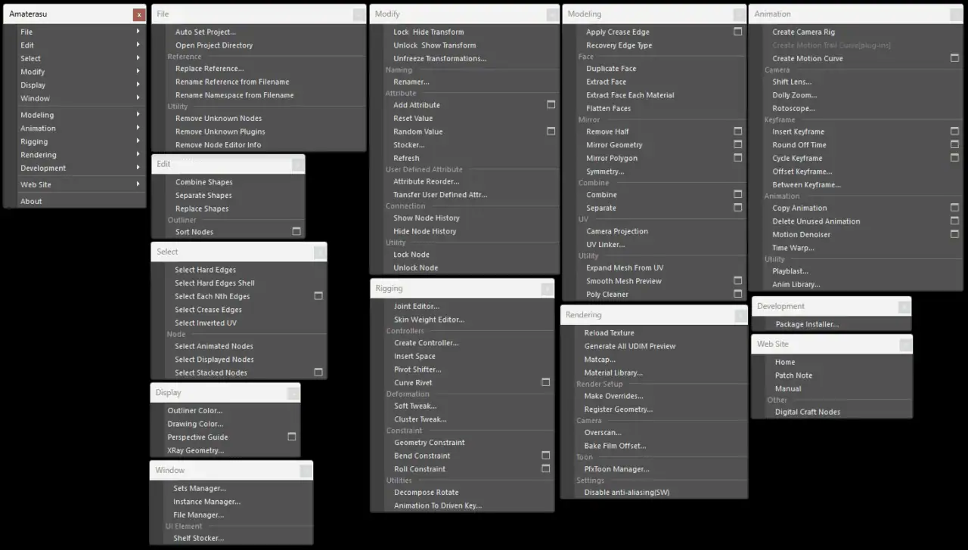Expand the Web Site submenu
The width and height of the screenshot is (968, 550).
pos(138,184)
